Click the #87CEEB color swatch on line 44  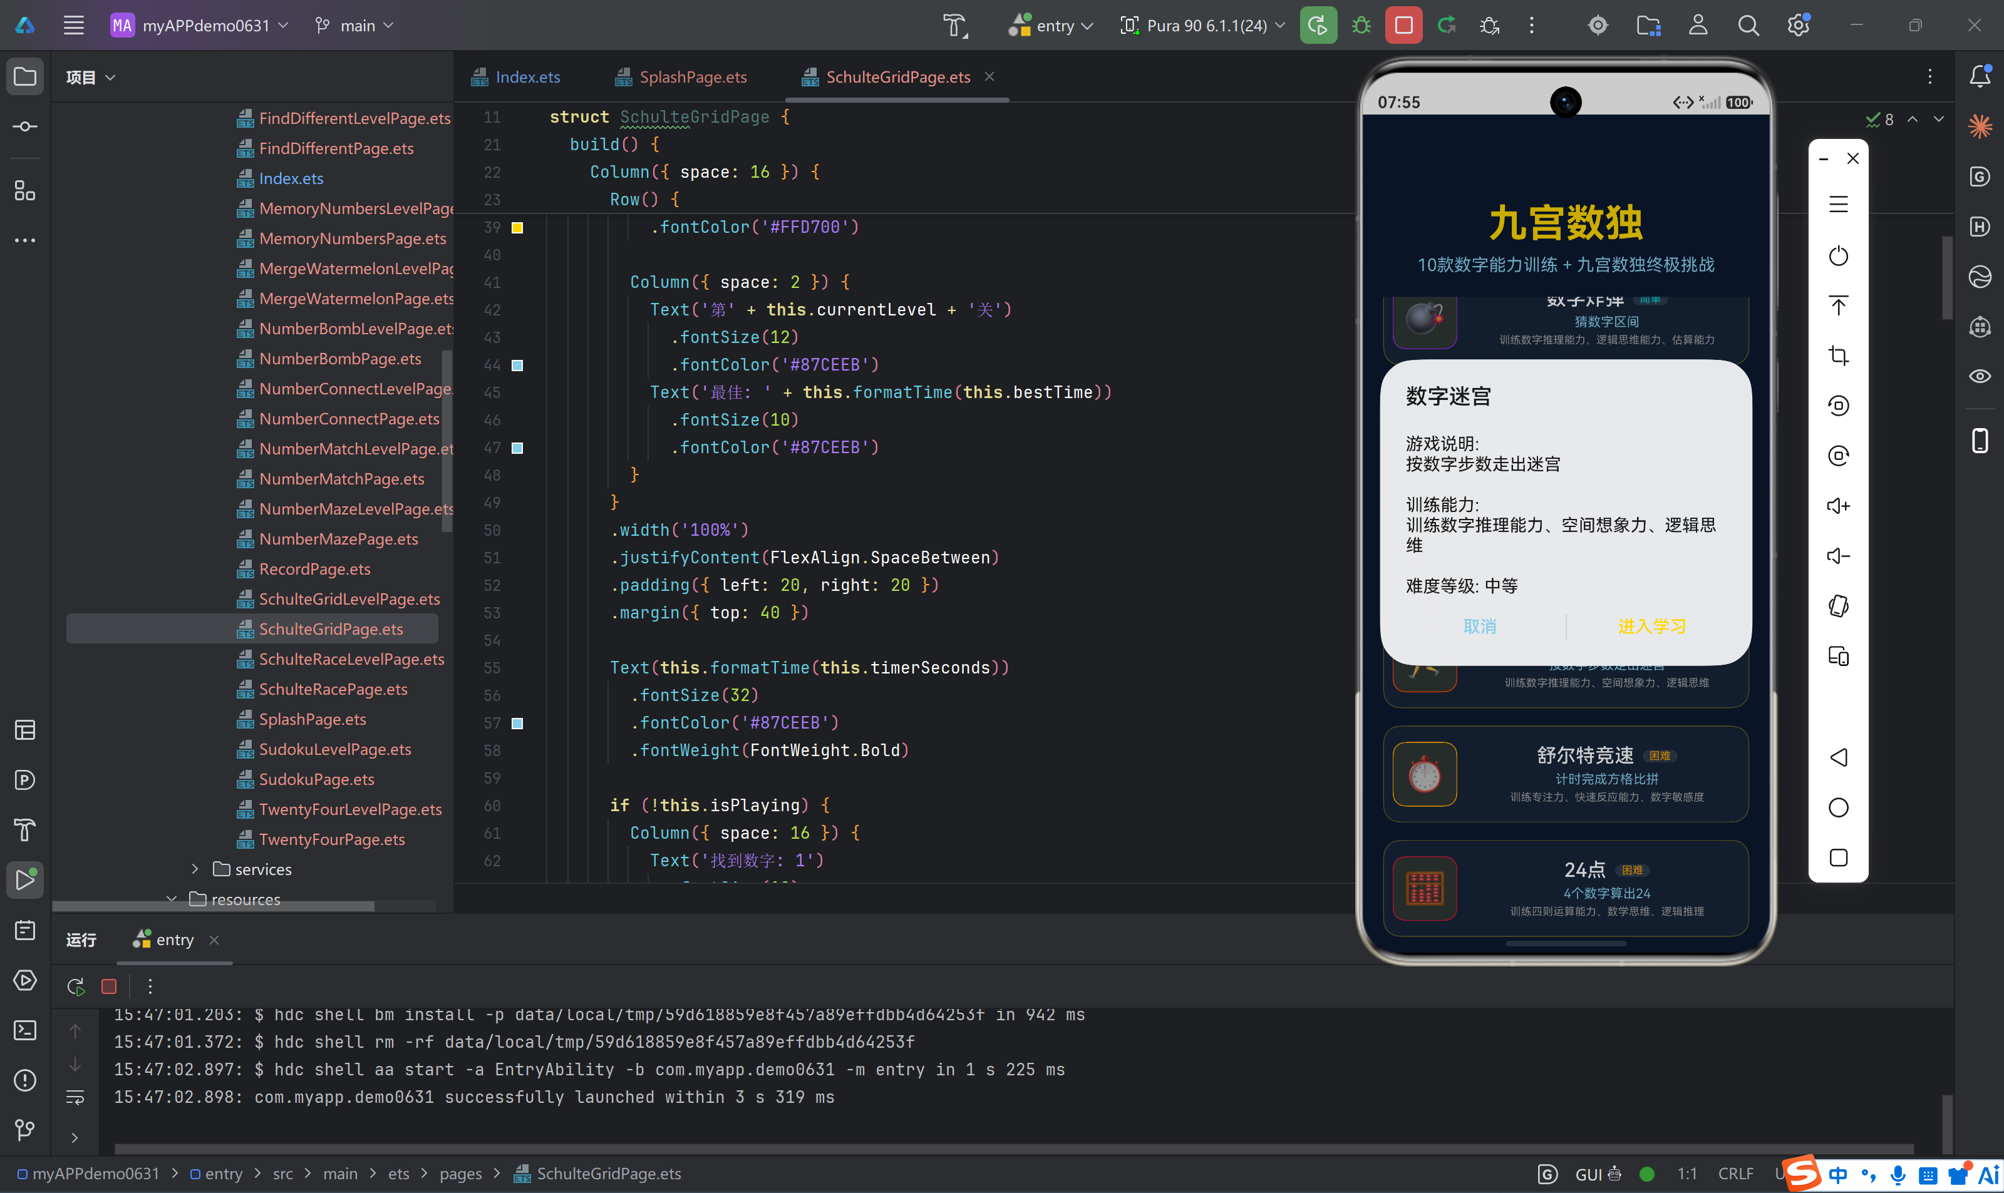pos(517,365)
